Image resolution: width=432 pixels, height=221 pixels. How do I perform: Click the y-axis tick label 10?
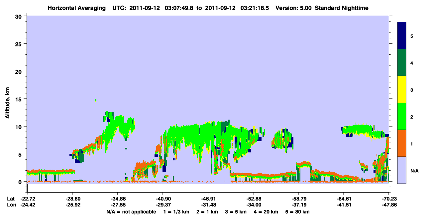[19, 127]
